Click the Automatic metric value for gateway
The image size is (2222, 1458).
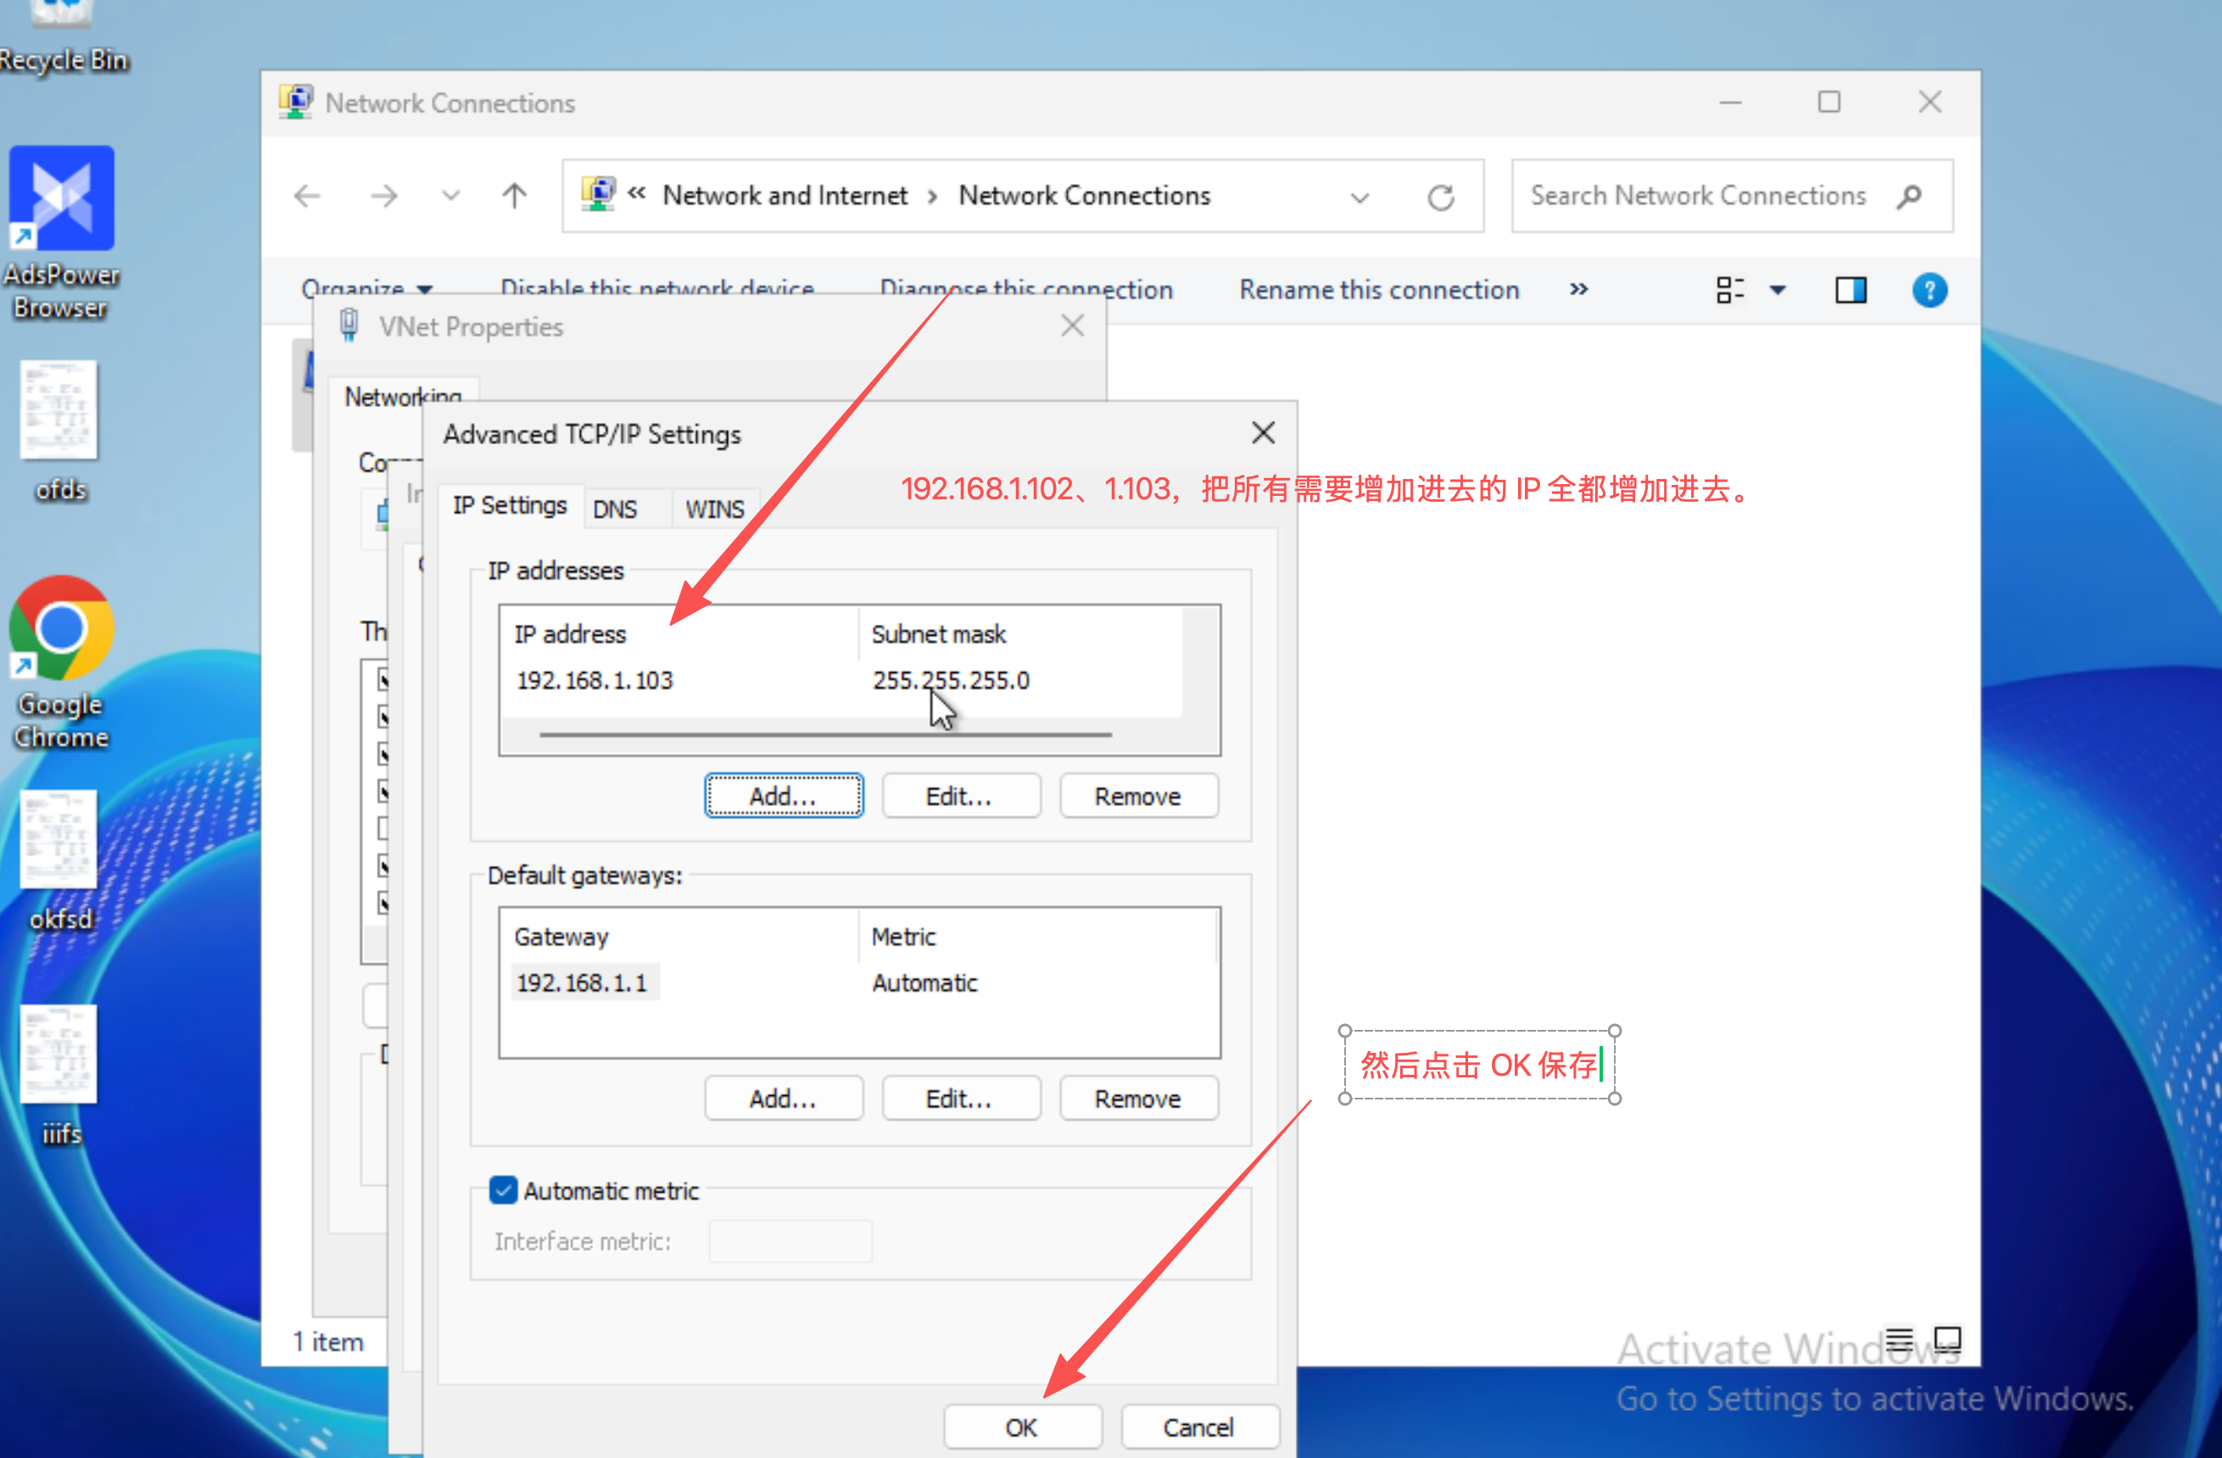pos(924,983)
